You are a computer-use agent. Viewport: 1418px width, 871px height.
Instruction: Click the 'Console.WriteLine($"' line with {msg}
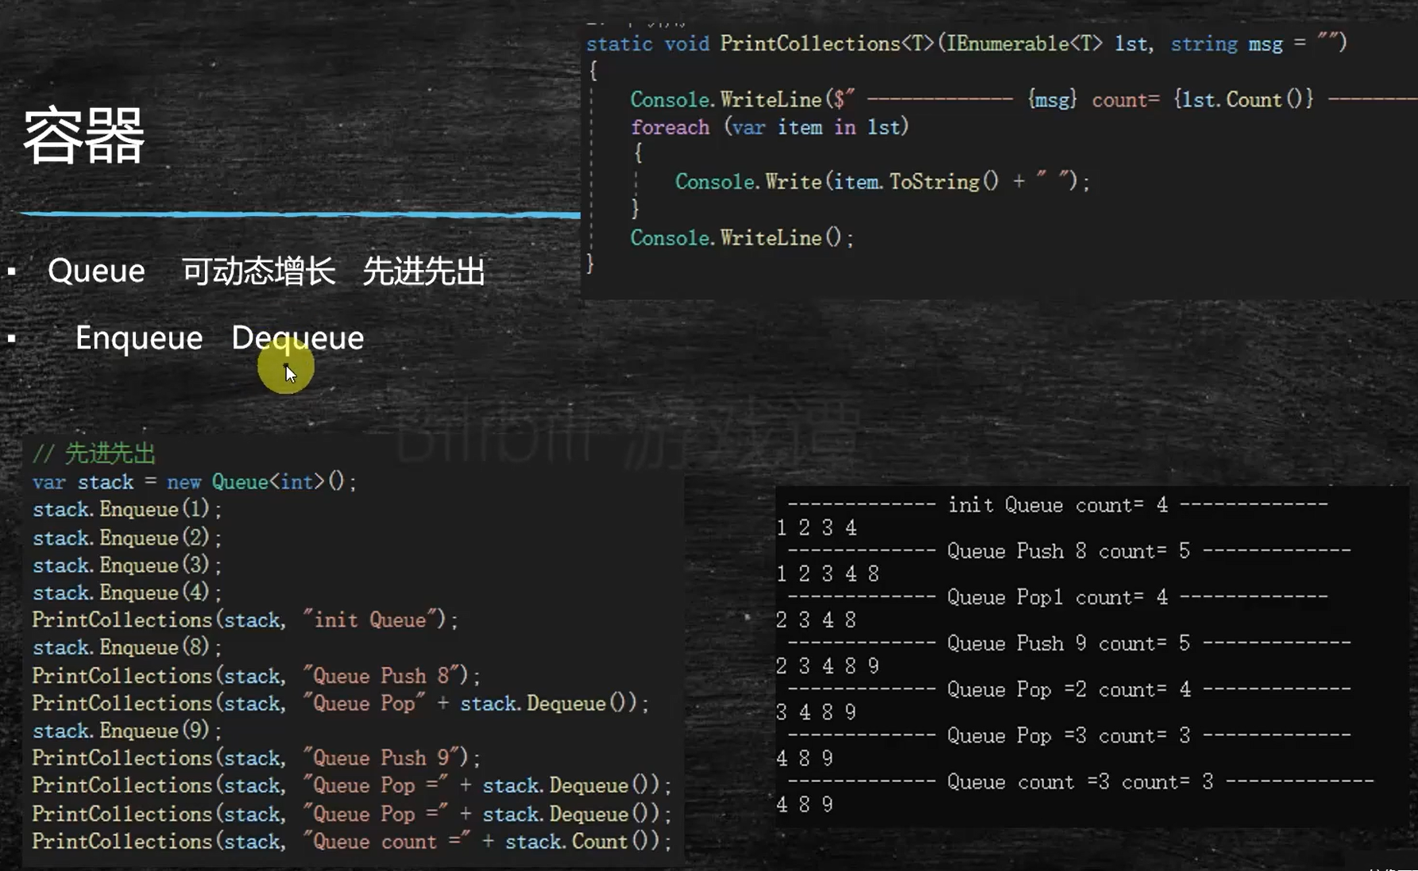(1024, 100)
